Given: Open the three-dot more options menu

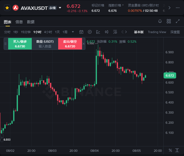Looking at the screenshot, I should click(178, 8).
